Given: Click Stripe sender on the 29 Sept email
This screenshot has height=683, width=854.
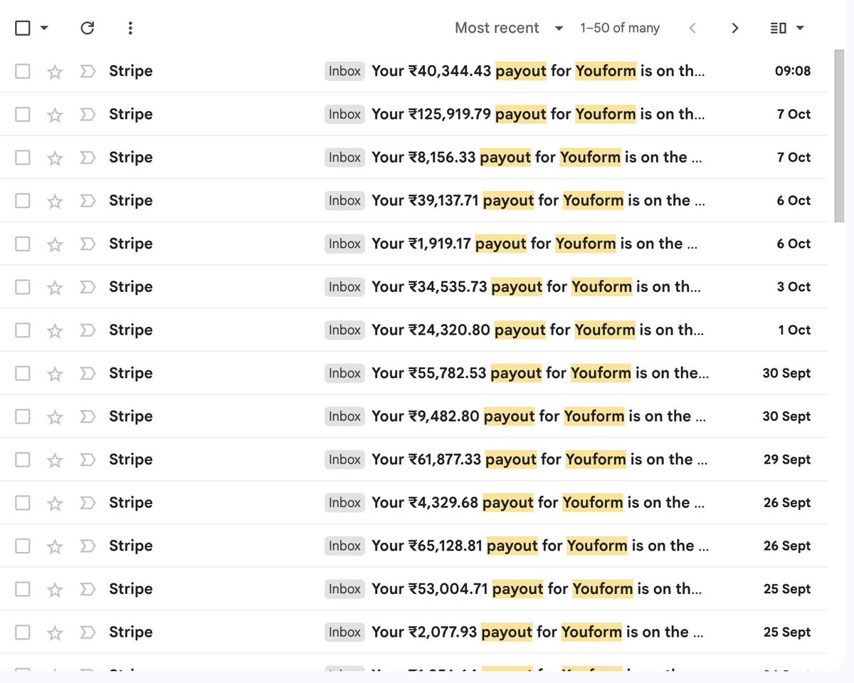Looking at the screenshot, I should tap(131, 459).
